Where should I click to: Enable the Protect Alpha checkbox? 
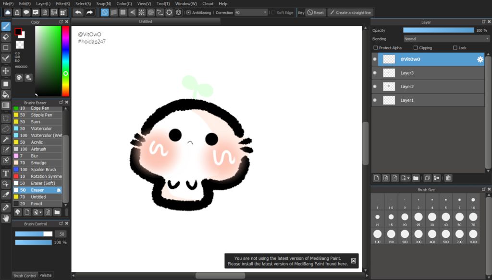tap(376, 47)
